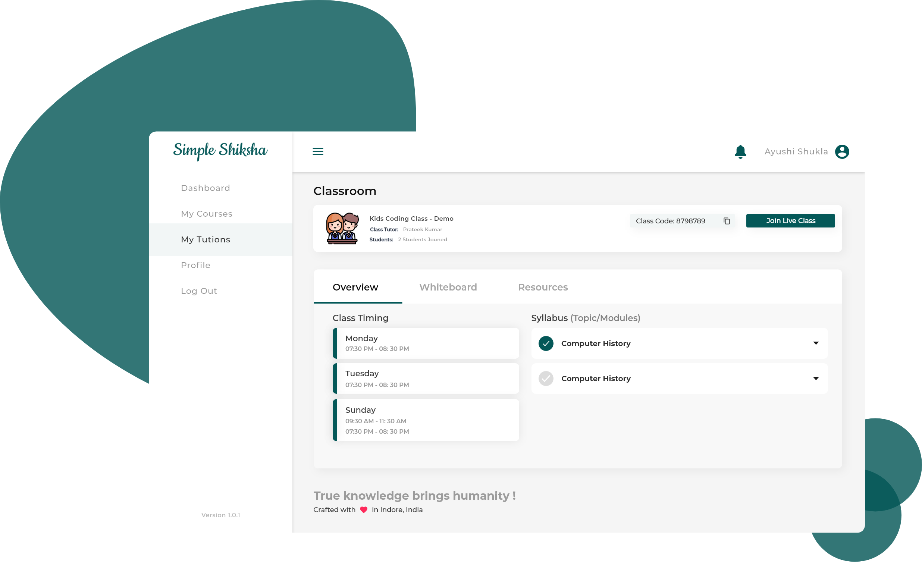The width and height of the screenshot is (922, 562).
Task: Click the checked Computer History topic icon
Action: 546,343
